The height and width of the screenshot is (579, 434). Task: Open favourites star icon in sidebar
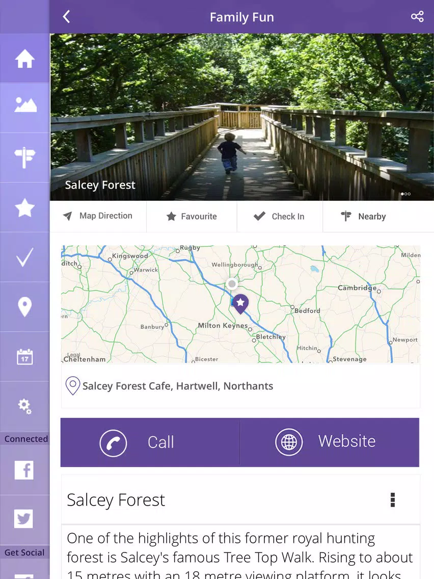[25, 207]
